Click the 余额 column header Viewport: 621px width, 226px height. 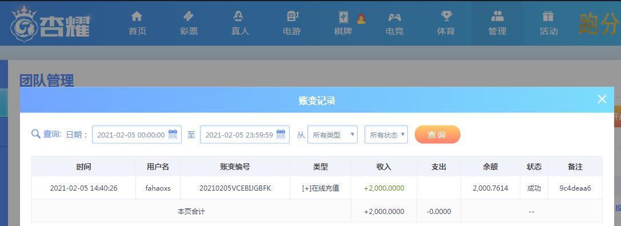coord(490,167)
